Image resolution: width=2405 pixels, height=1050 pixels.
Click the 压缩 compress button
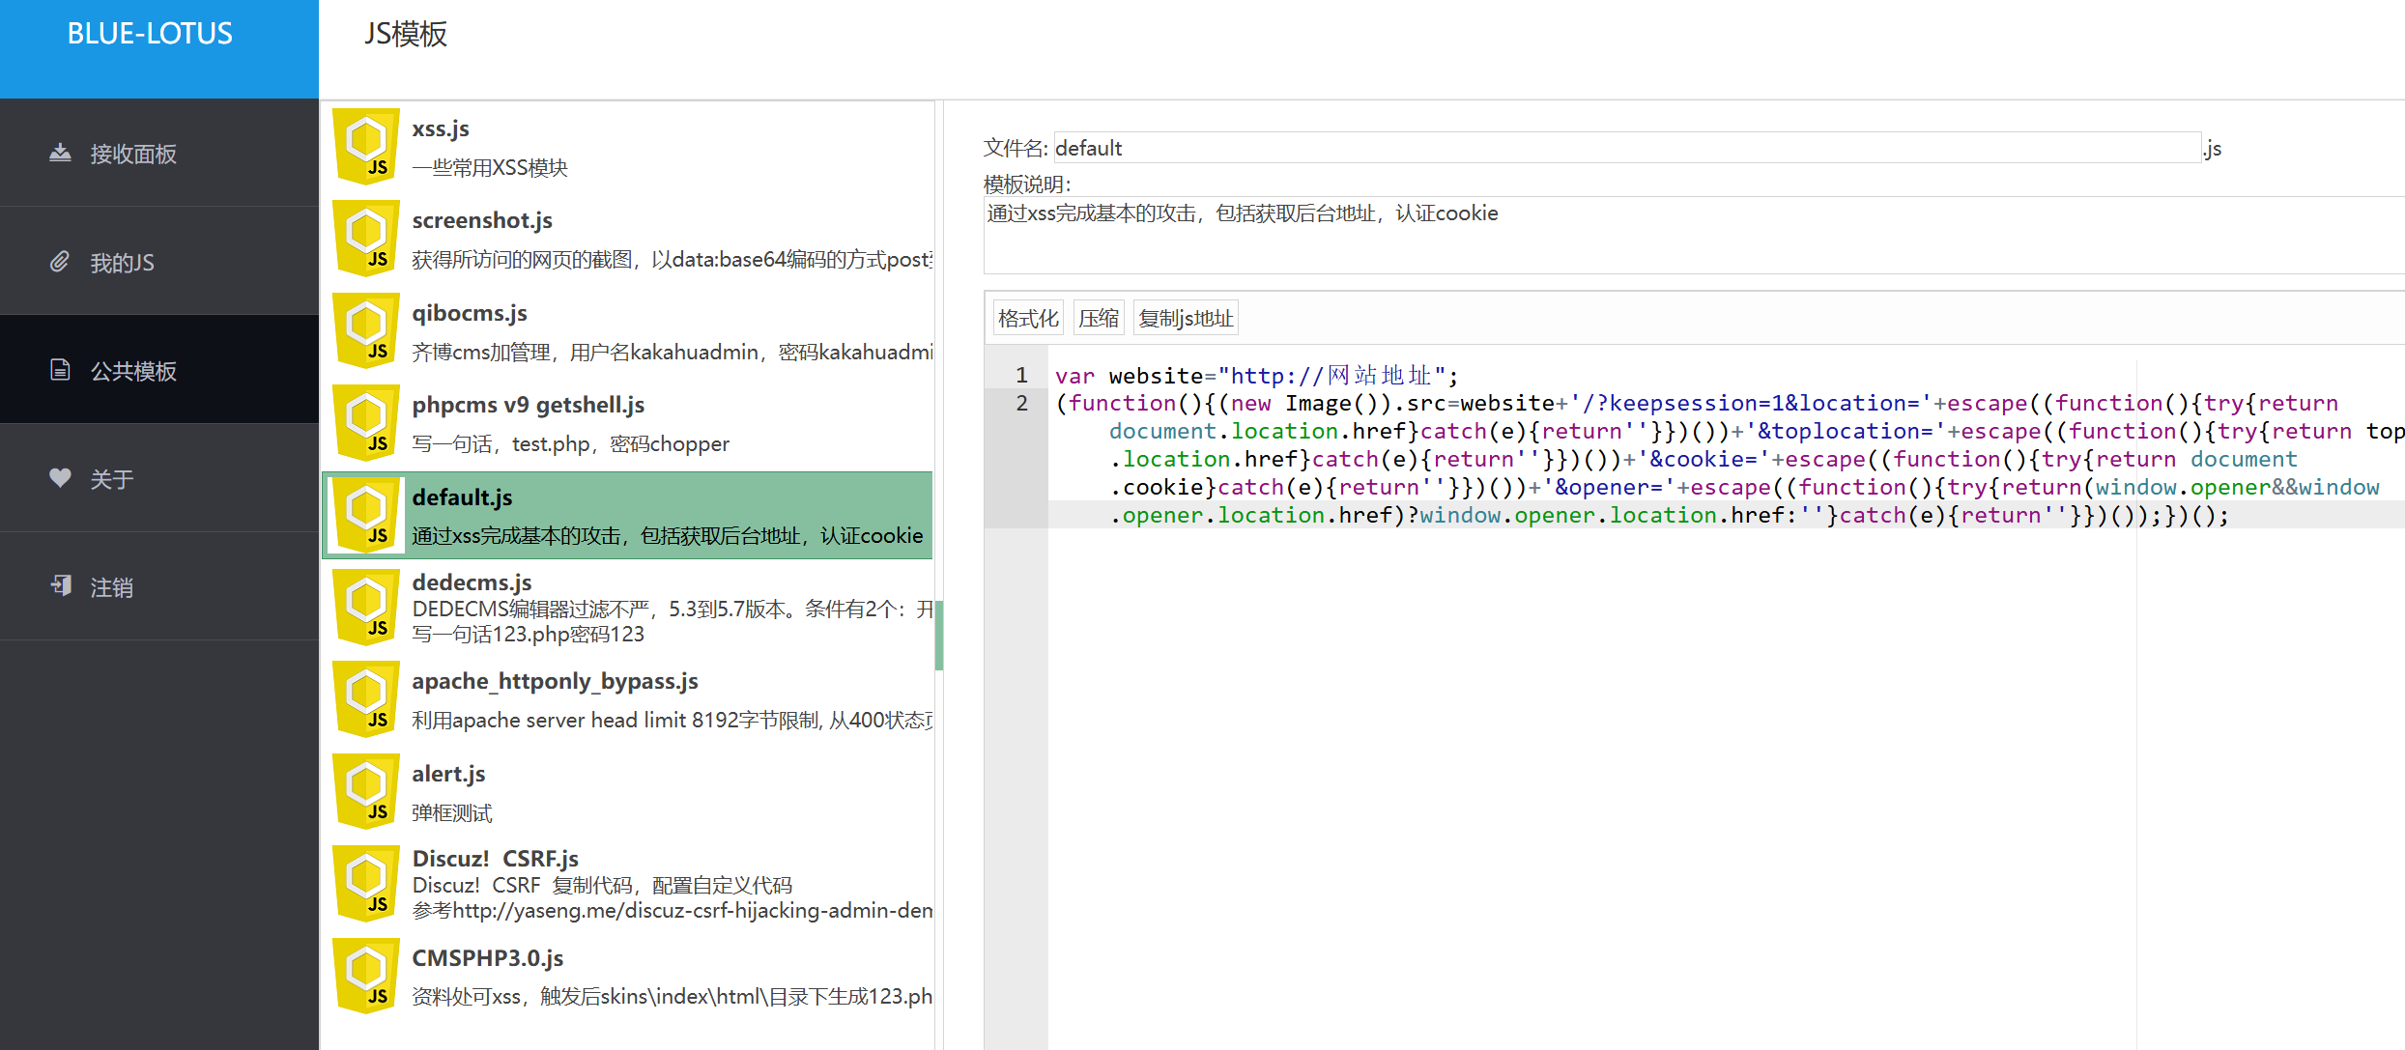pos(1099,318)
